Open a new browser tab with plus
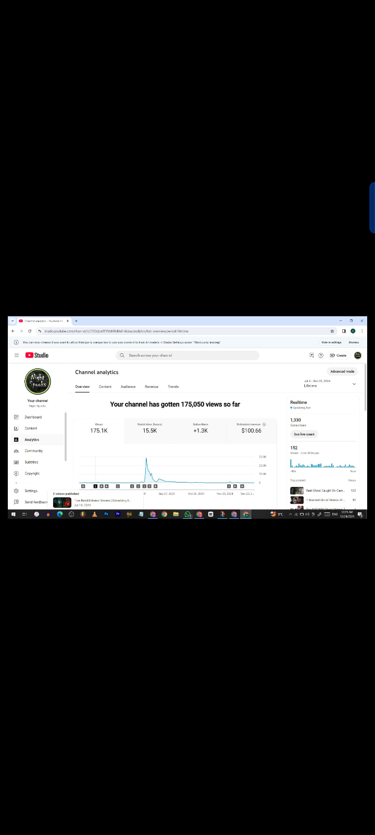This screenshot has width=375, height=835. click(76, 321)
